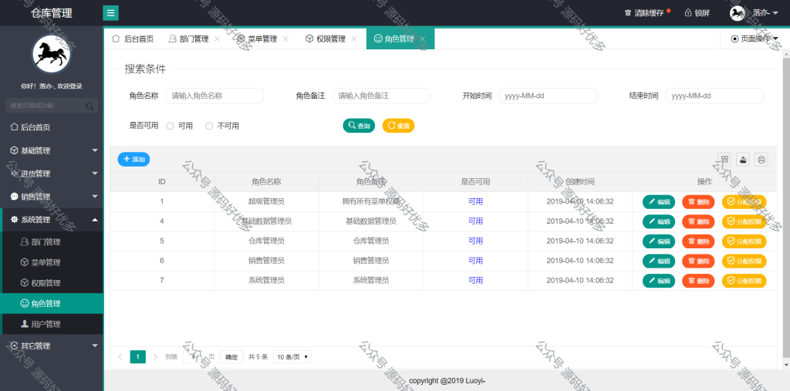Image resolution: width=790 pixels, height=391 pixels.
Task: Click 编辑 for 超级管理员 row
Action: (659, 201)
